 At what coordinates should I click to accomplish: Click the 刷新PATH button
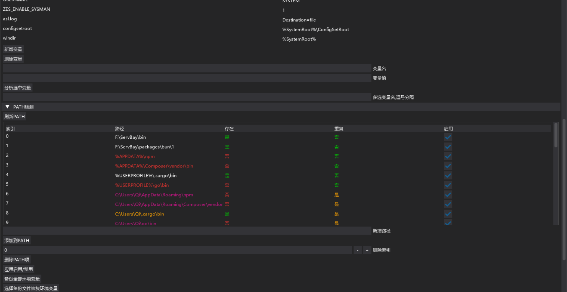(14, 117)
